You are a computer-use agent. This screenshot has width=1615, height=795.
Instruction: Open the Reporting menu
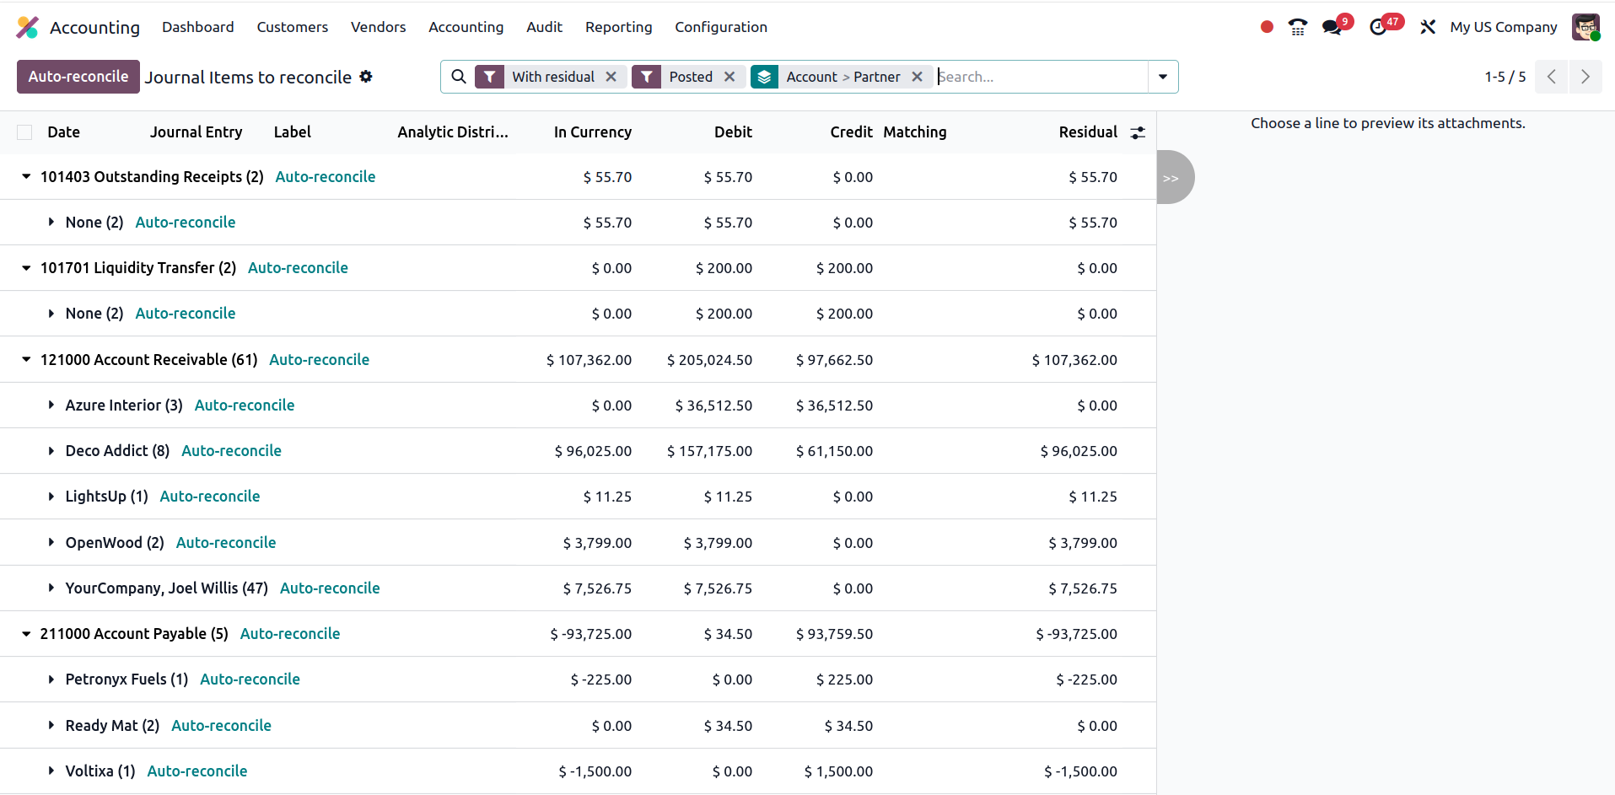618,27
